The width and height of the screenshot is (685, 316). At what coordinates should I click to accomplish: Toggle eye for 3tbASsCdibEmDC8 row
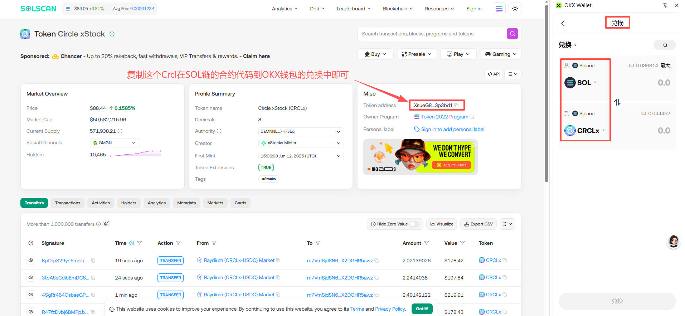tap(31, 277)
